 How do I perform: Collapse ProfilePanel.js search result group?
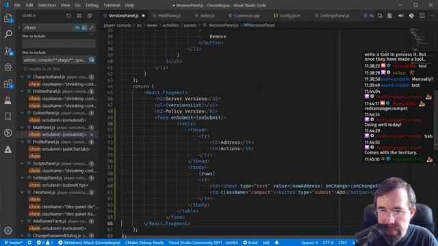(x=23, y=141)
